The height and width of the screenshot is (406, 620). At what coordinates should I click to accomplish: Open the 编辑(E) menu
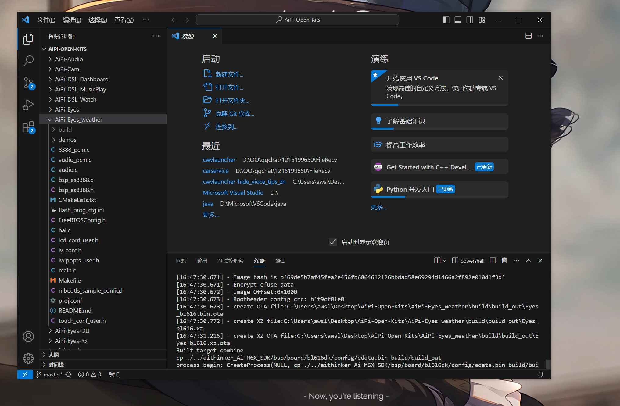(72, 20)
